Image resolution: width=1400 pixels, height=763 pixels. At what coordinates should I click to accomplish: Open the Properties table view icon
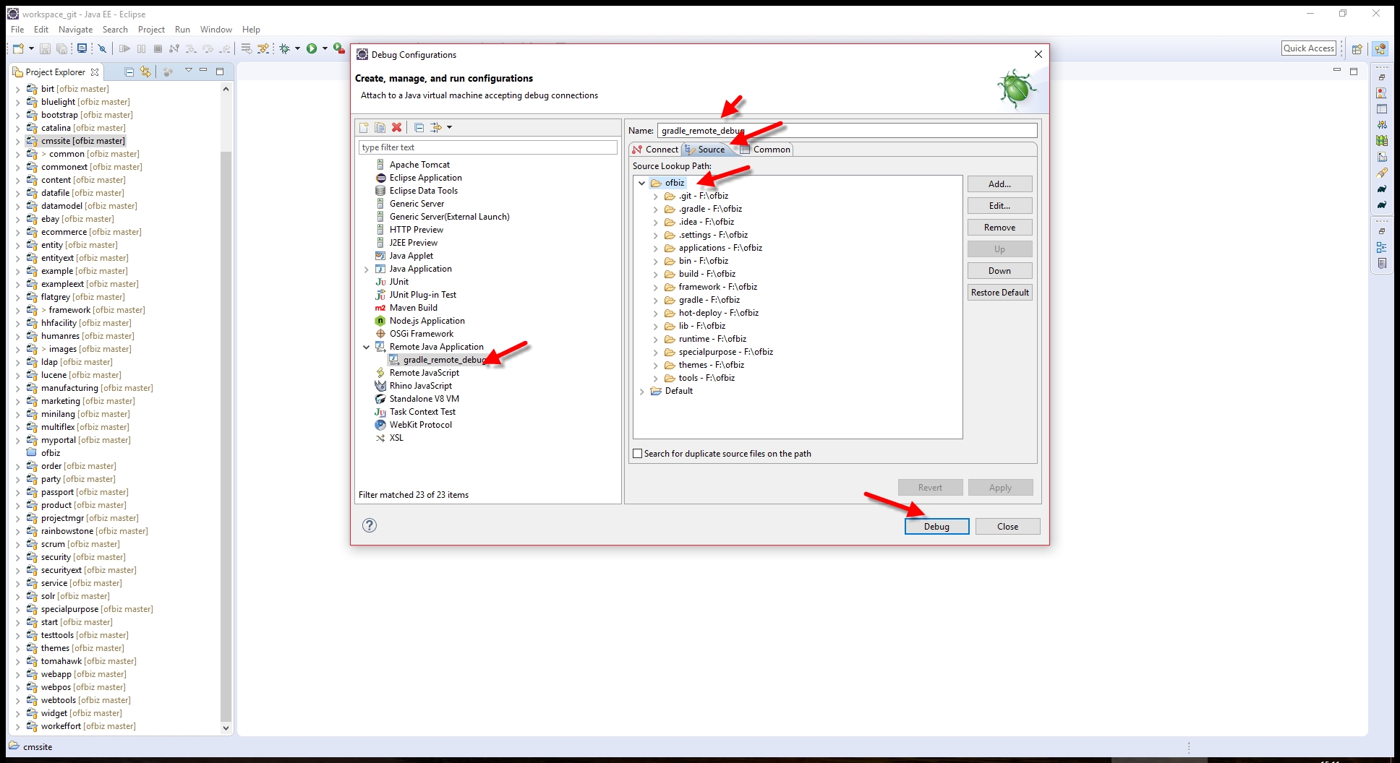point(1382,109)
